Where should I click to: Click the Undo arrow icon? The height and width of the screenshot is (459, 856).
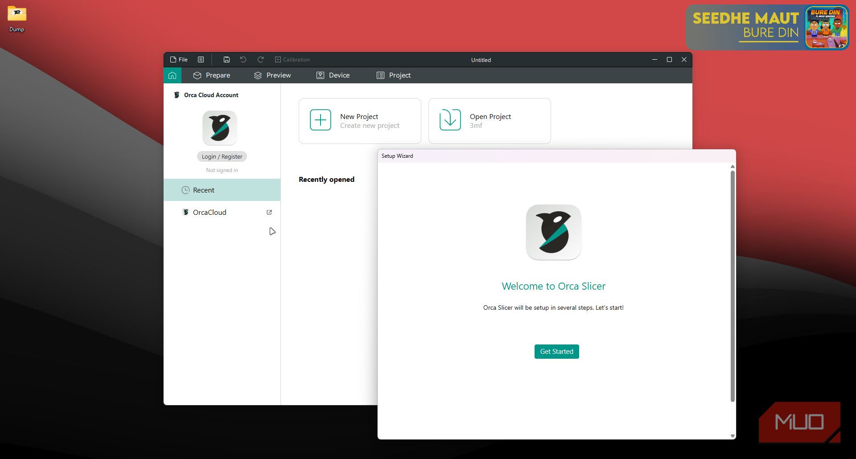click(x=243, y=60)
